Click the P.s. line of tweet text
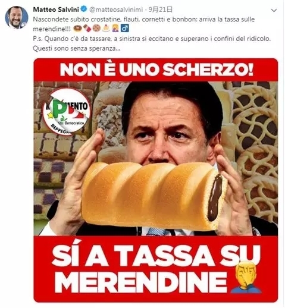This screenshot has width=285, height=308. pos(152,43)
